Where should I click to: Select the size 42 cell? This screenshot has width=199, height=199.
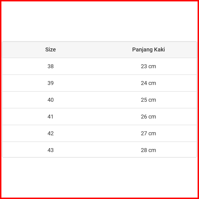point(51,134)
